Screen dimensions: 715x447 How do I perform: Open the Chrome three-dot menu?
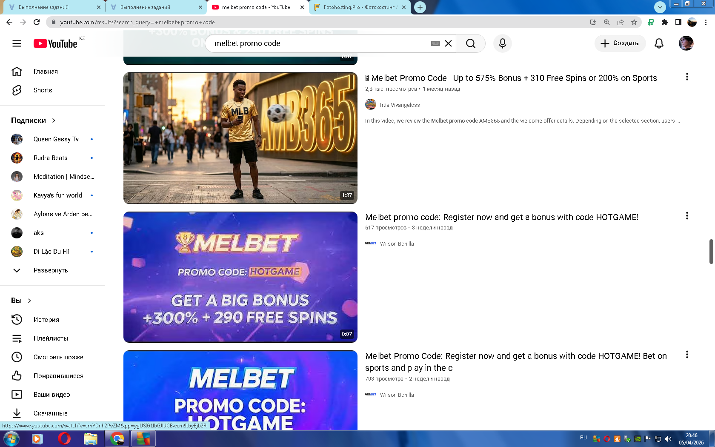pyautogui.click(x=706, y=22)
